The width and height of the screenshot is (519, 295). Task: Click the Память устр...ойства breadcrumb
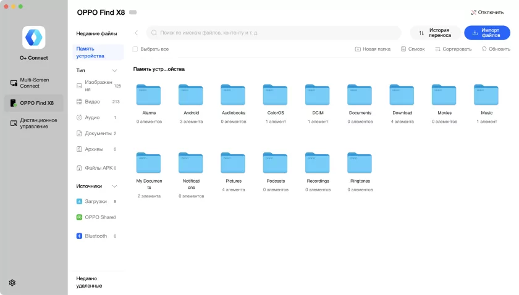click(159, 69)
